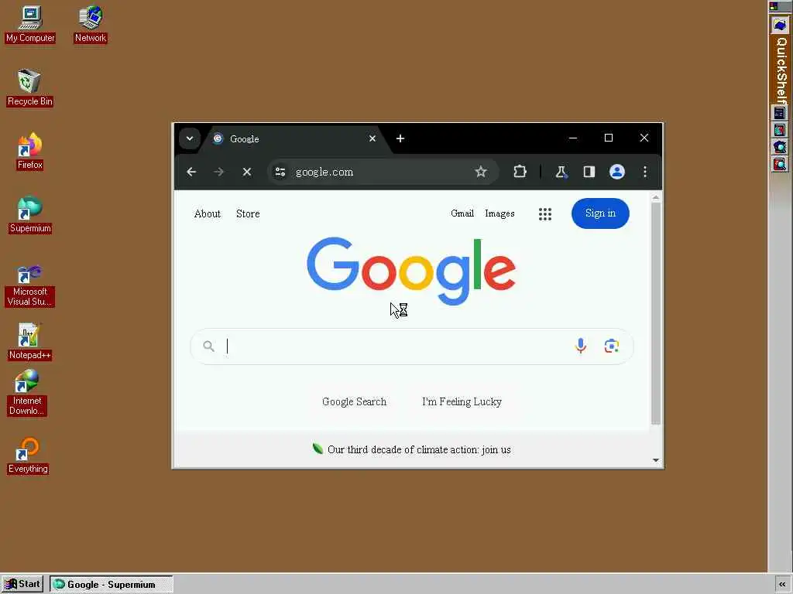This screenshot has height=594, width=793.
Task: Open the browser profile avatar
Action: pos(617,172)
